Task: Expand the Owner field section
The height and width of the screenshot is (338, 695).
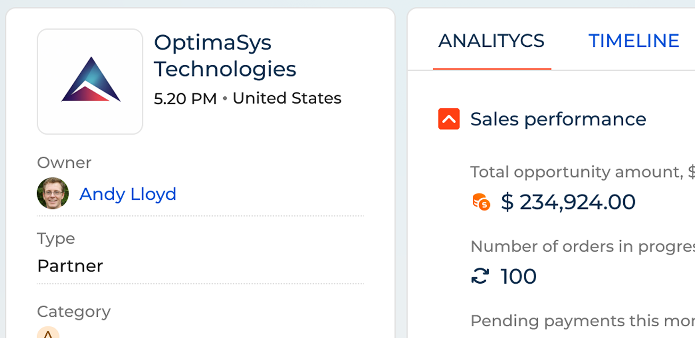Action: [x=64, y=162]
